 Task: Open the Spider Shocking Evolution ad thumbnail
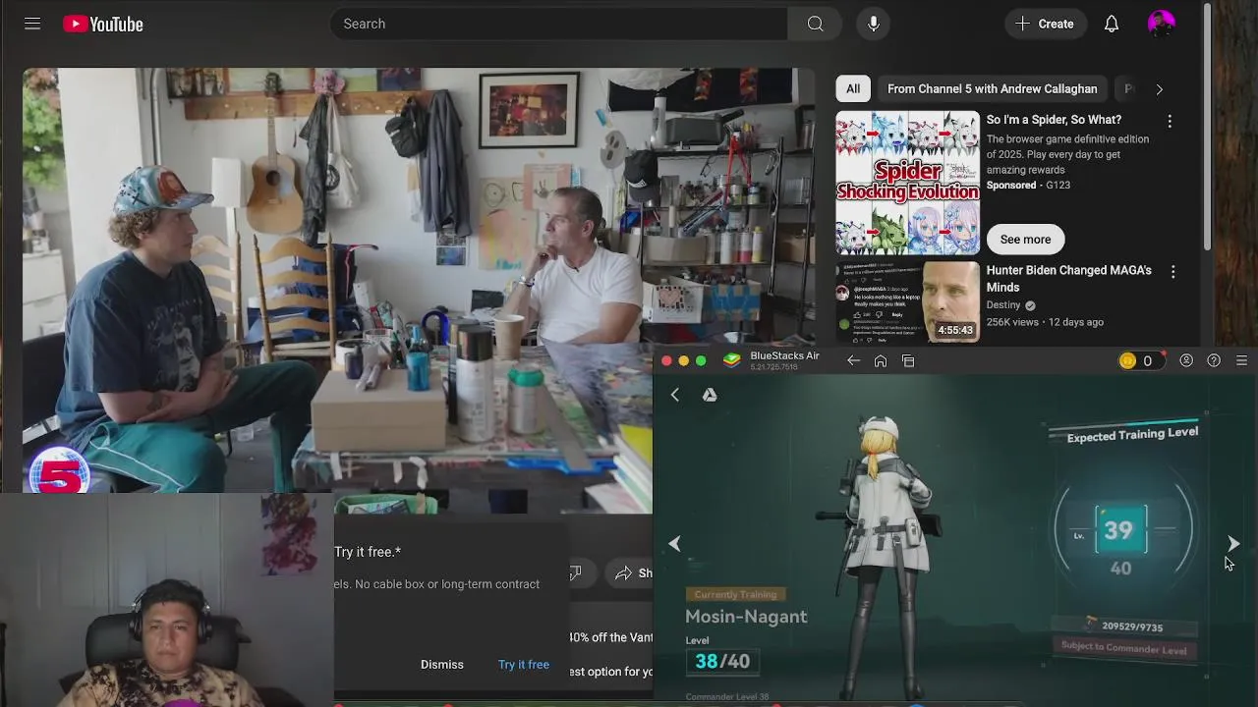pos(907,183)
